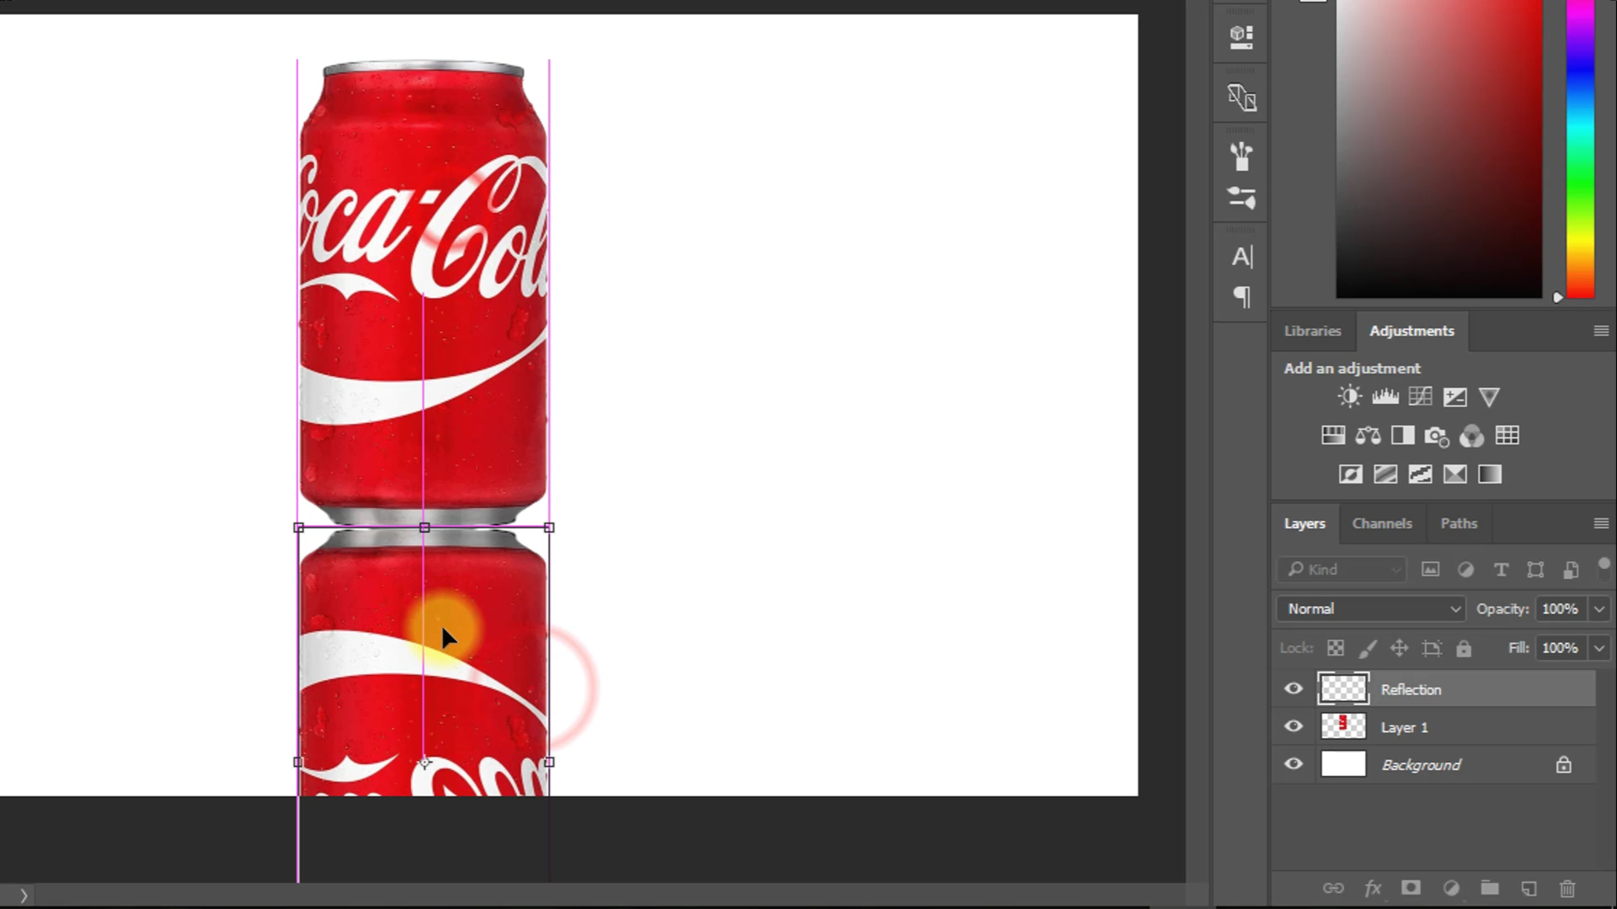Open the Brush Settings panel icon
Screen dimensions: 1617x909
coord(1241,198)
